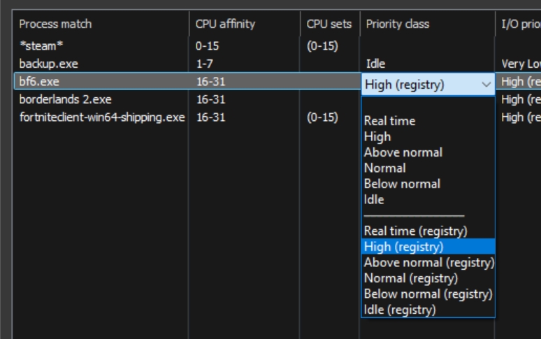This screenshot has height=339, width=541.
Task: Select "Below normal (registry)" option
Action: pyautogui.click(x=428, y=294)
